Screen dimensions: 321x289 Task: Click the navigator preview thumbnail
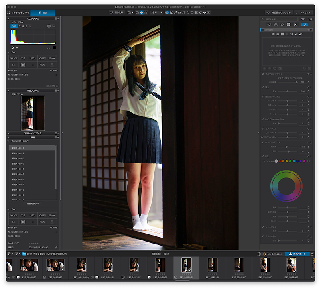33,113
